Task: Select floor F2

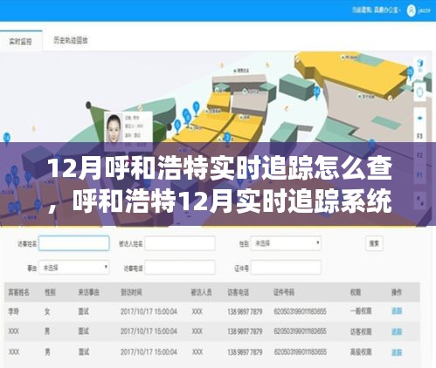Action: (x=419, y=155)
